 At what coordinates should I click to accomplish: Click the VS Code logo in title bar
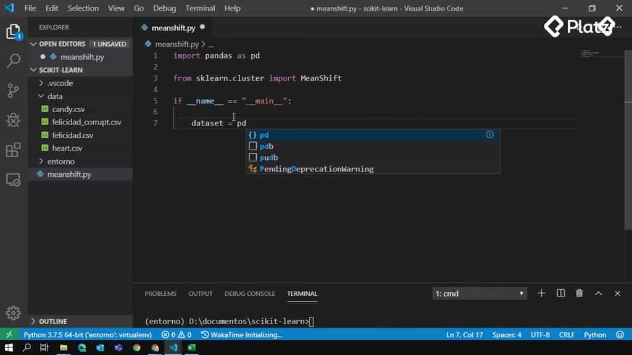tap(9, 8)
